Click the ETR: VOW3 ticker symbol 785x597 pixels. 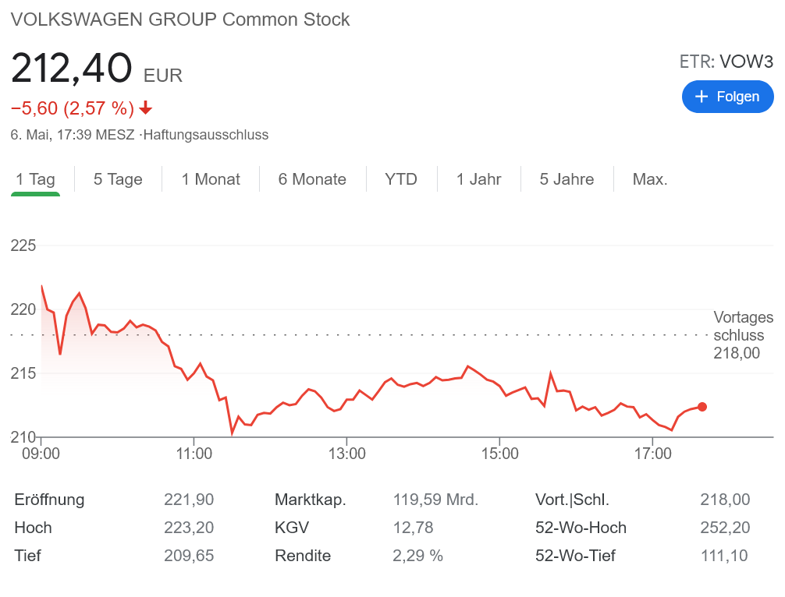pyautogui.click(x=726, y=62)
